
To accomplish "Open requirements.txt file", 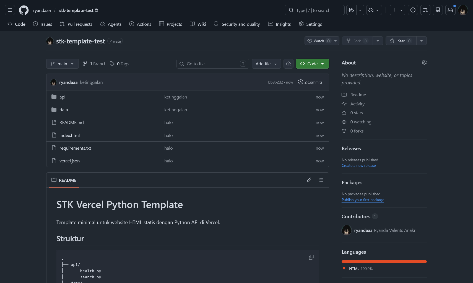I will (75, 148).
